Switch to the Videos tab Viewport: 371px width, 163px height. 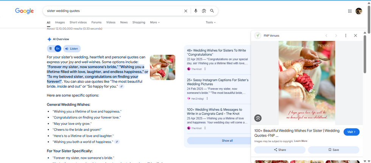click(111, 22)
